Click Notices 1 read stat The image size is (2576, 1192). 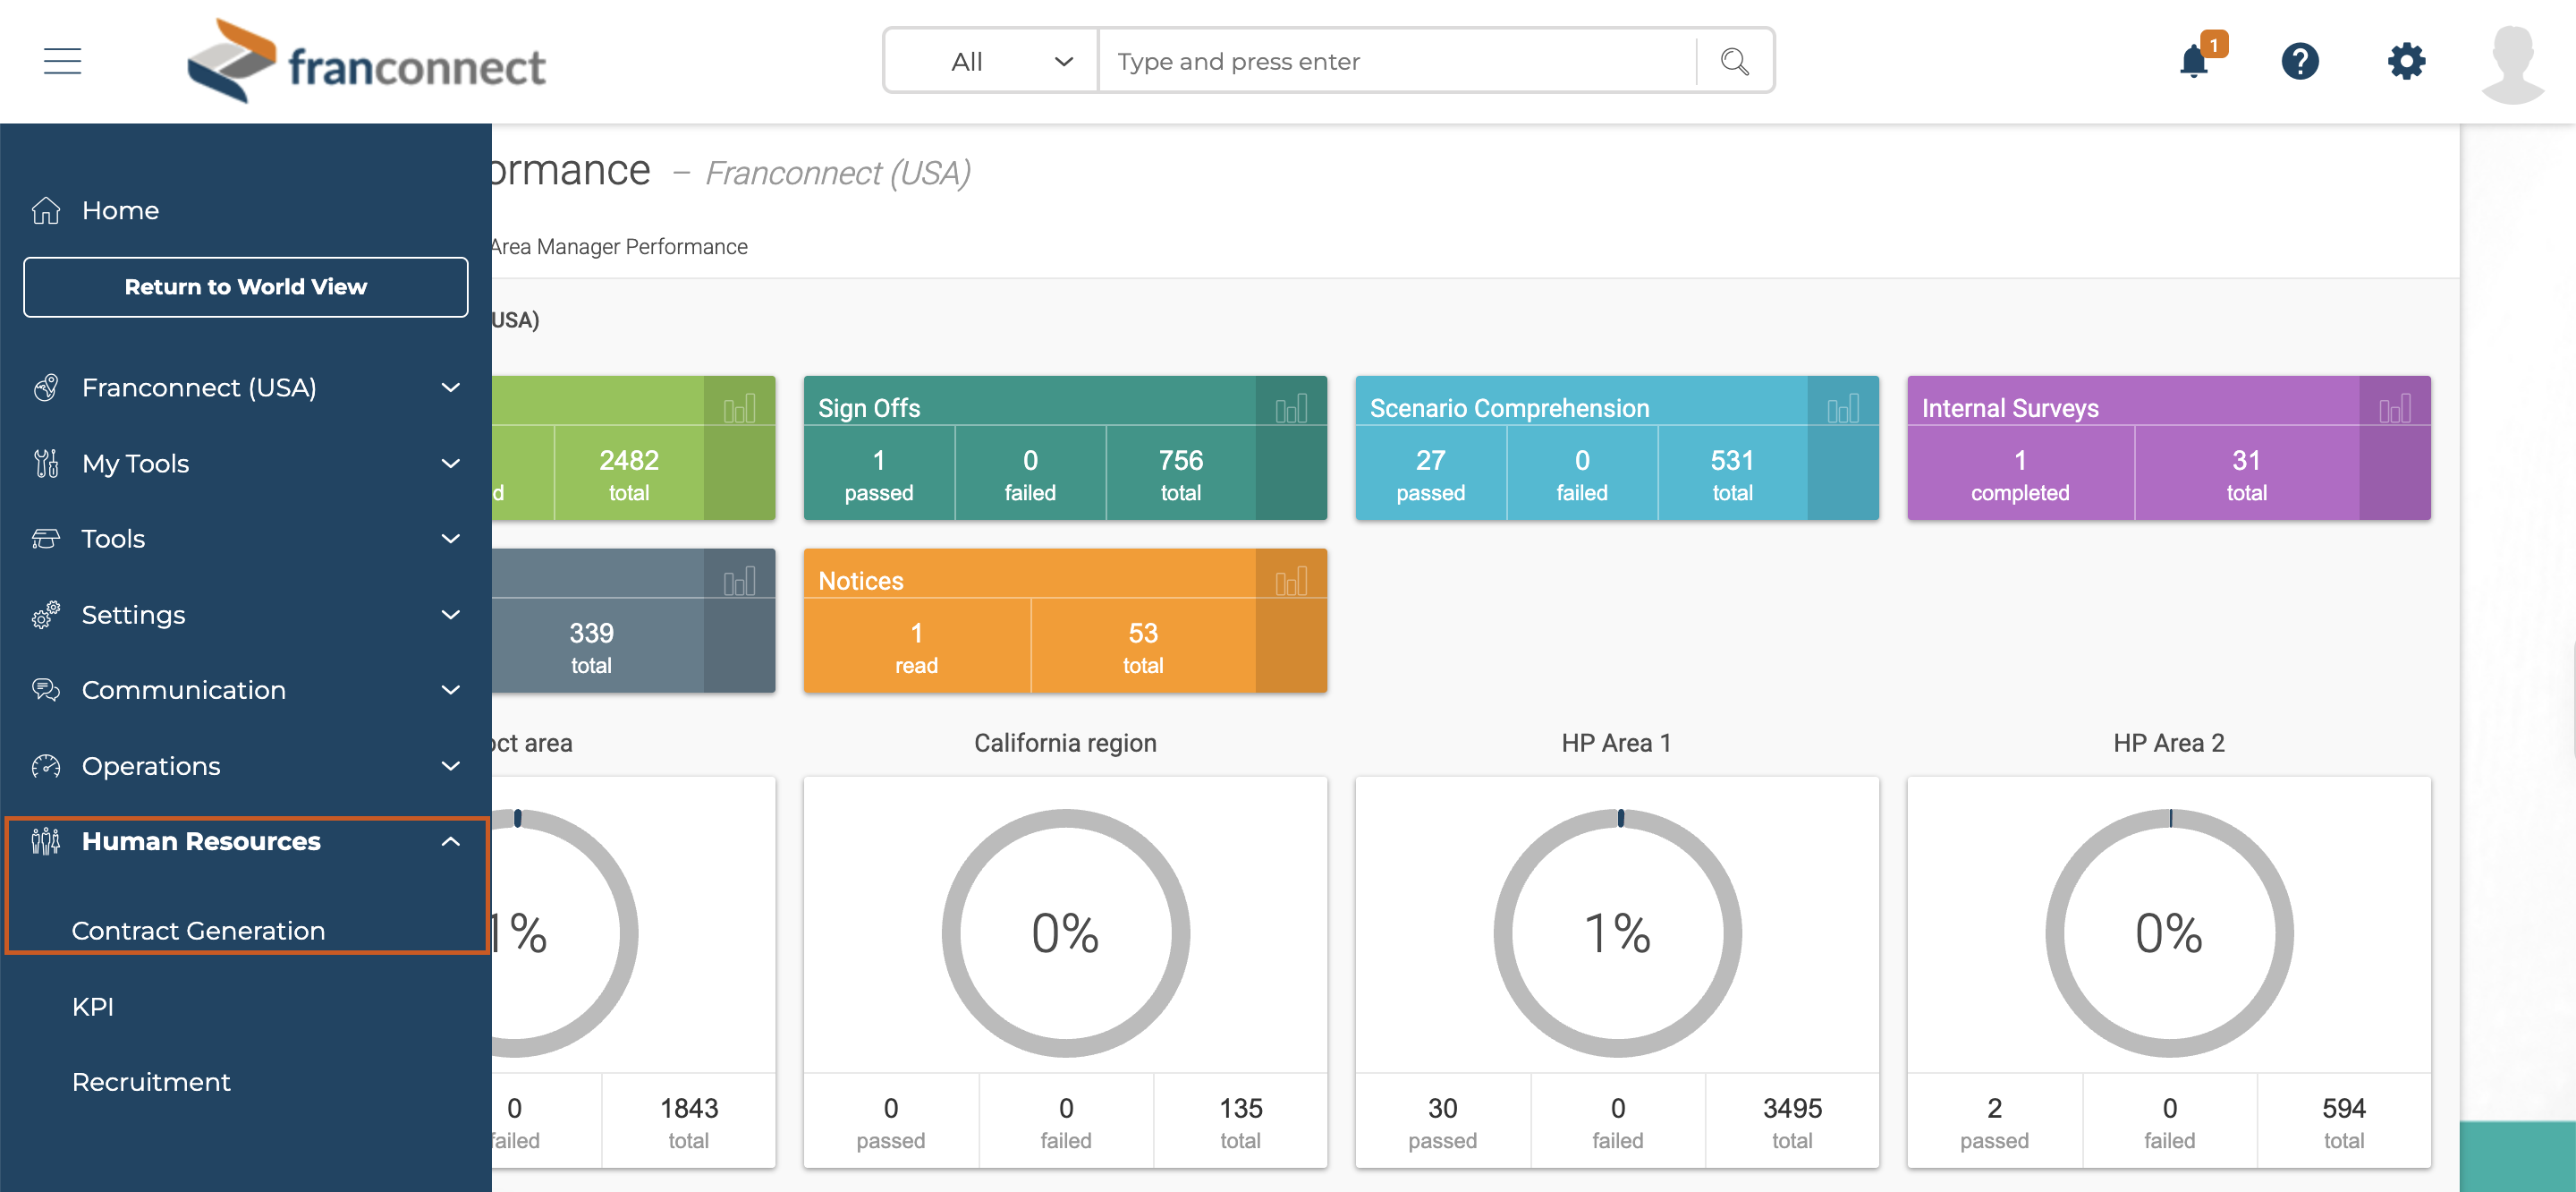(916, 646)
